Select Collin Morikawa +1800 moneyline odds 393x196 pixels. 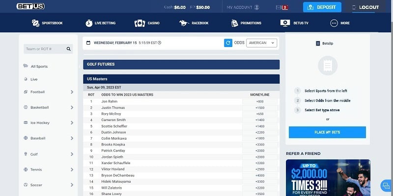pos(260,139)
